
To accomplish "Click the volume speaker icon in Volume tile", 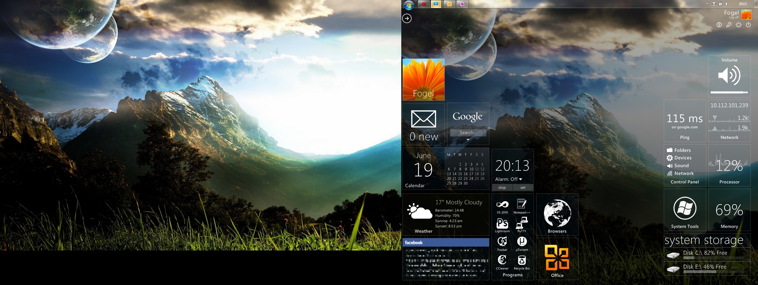I will (x=729, y=76).
